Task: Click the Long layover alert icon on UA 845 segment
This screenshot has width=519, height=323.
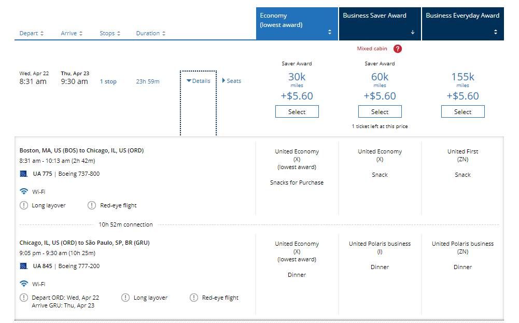Action: pos(125,297)
